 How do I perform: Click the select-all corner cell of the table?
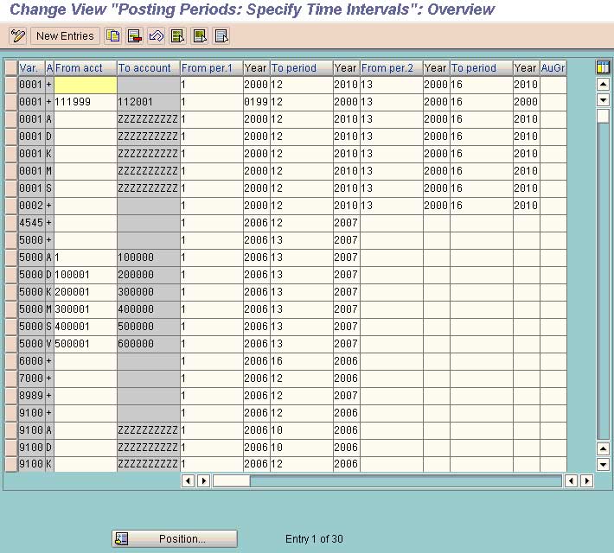(x=11, y=67)
